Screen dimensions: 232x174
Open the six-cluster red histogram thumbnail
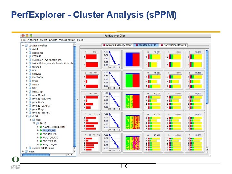91,143
